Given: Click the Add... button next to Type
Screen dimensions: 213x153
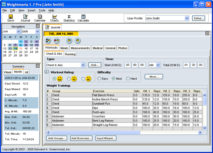Looking at the screenshot, I should pos(95,65).
